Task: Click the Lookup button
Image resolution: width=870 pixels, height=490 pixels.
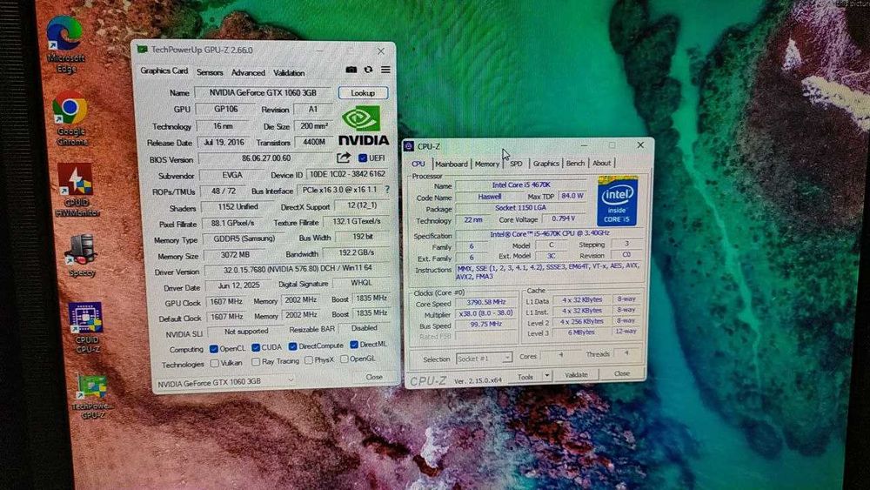Action: [363, 92]
